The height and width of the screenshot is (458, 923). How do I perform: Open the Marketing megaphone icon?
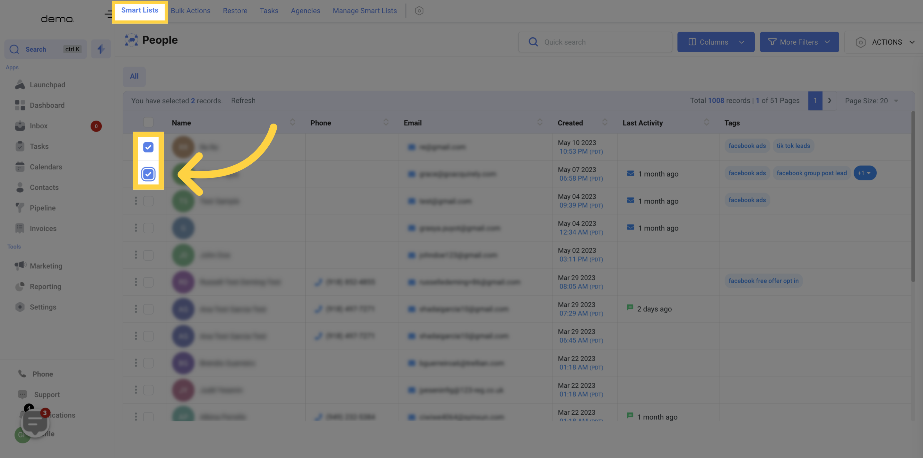(21, 265)
